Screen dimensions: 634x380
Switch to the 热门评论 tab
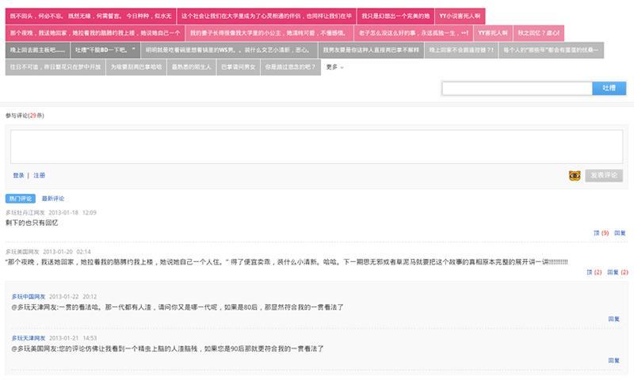coord(21,199)
